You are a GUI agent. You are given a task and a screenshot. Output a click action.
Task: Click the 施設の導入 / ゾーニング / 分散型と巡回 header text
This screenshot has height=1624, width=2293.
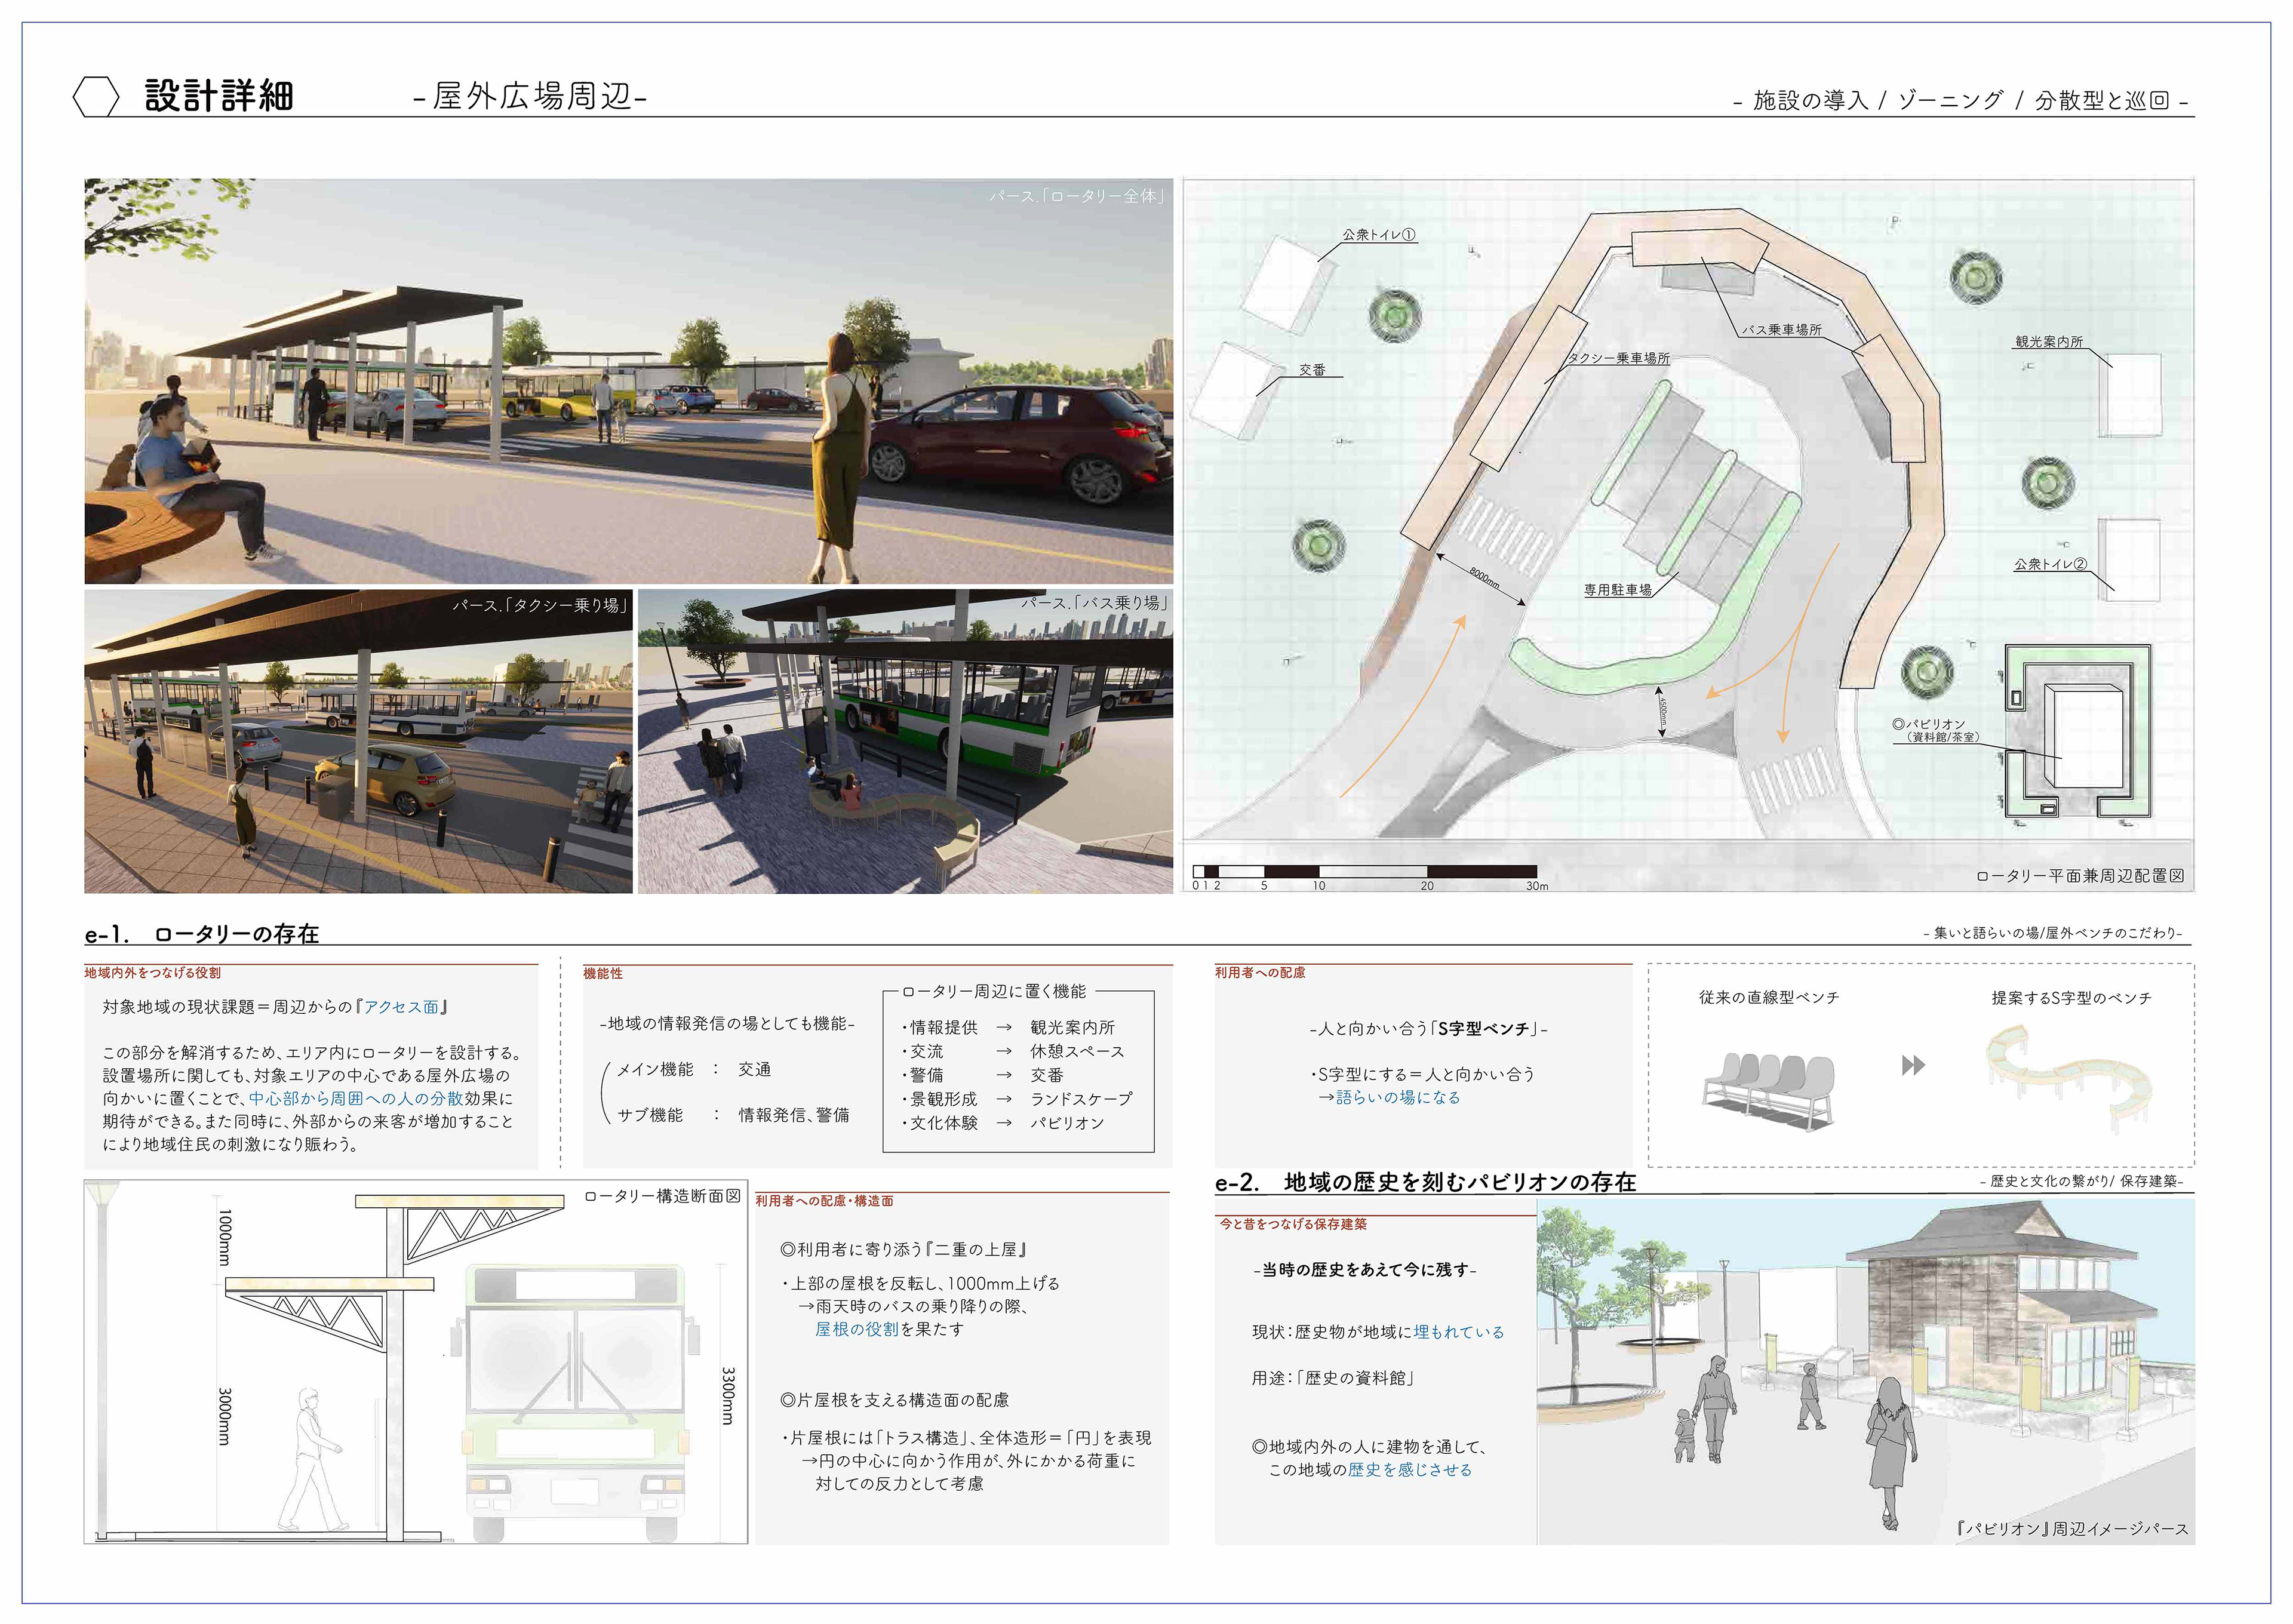(x=1961, y=100)
